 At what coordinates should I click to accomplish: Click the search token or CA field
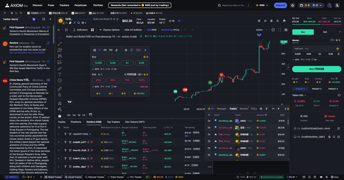(x=234, y=5)
